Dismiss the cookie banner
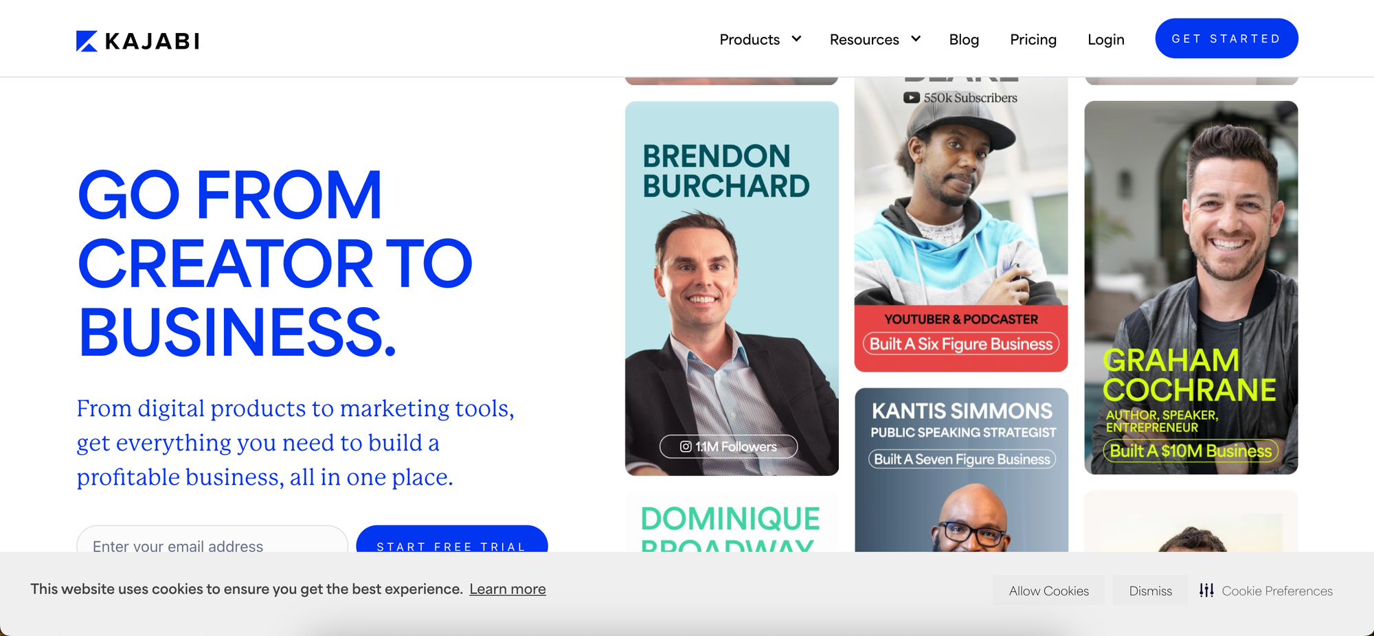 1151,591
